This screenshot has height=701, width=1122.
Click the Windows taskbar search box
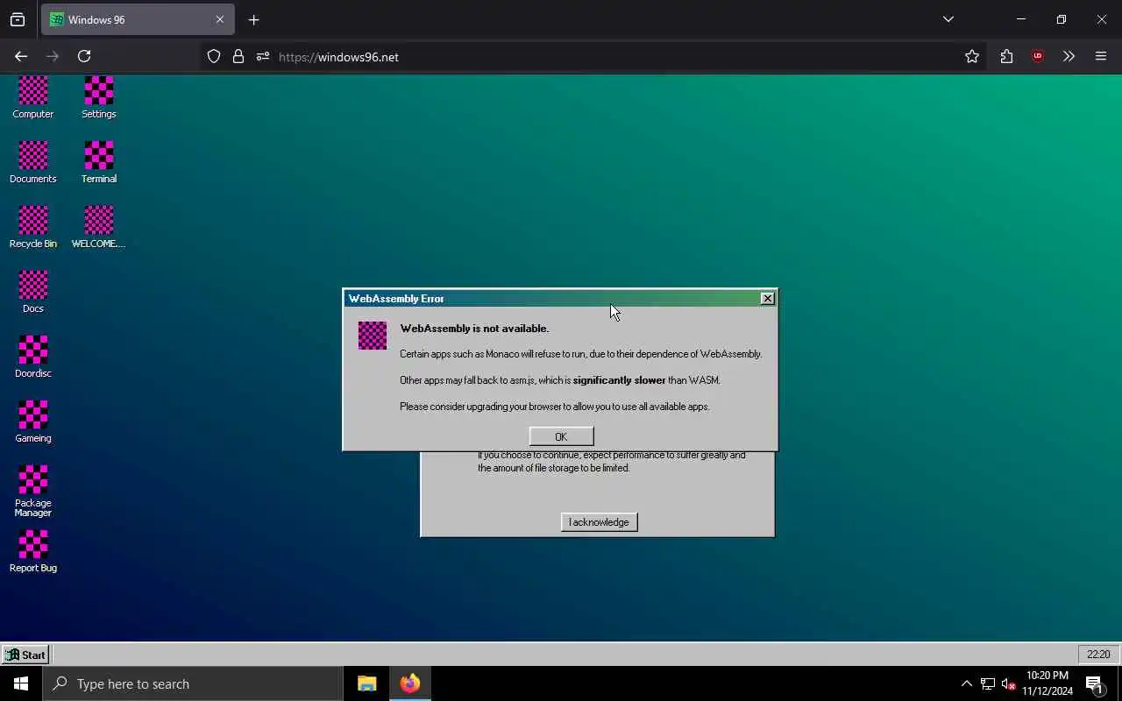click(x=193, y=683)
